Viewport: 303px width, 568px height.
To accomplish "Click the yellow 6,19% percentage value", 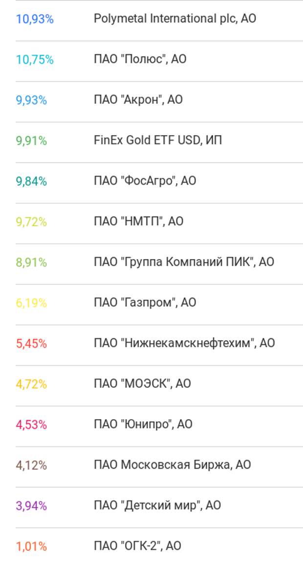I will [x=32, y=302].
